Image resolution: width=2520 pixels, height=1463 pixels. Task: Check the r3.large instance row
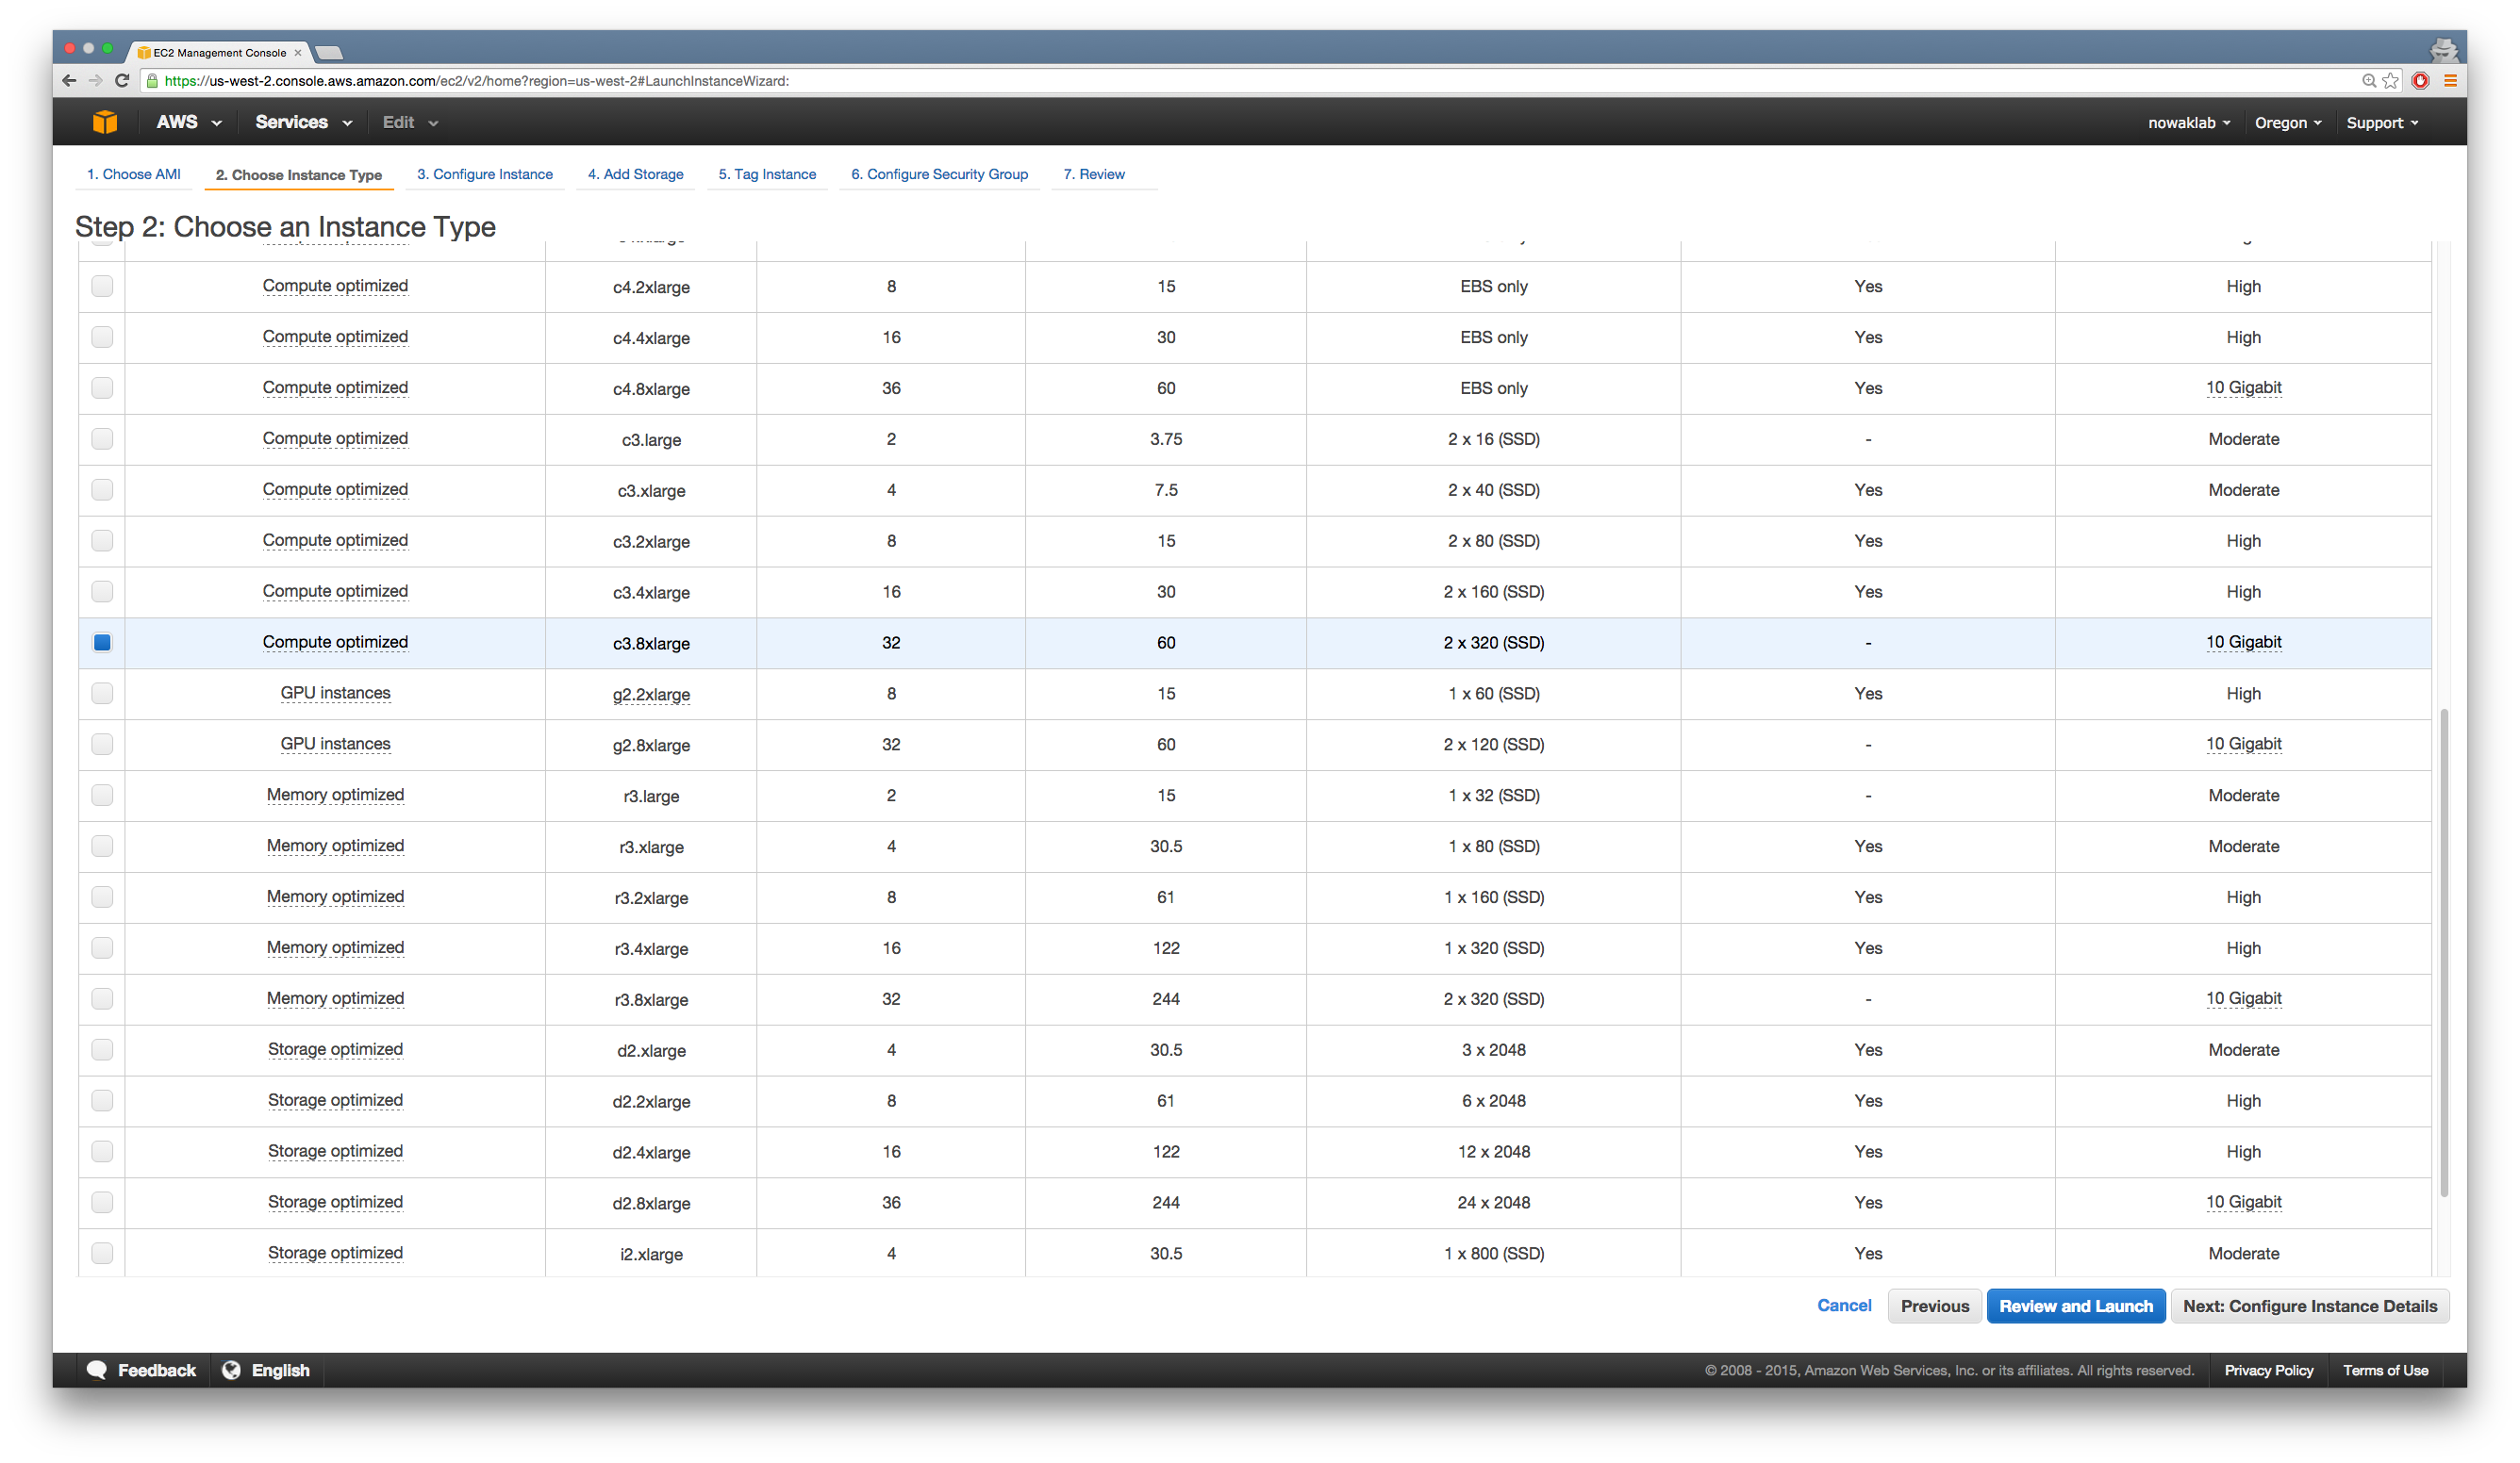102,796
